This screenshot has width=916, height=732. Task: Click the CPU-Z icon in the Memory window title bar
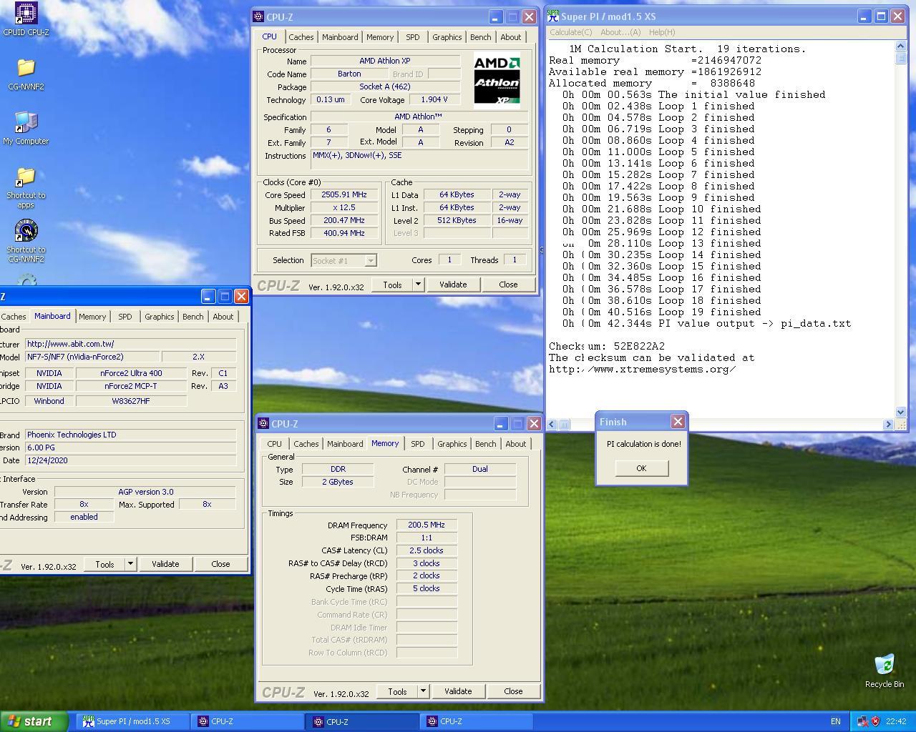coord(265,424)
